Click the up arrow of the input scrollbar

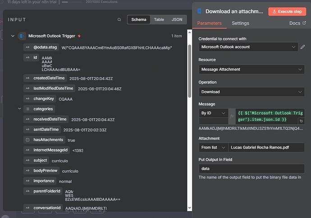(189, 32)
